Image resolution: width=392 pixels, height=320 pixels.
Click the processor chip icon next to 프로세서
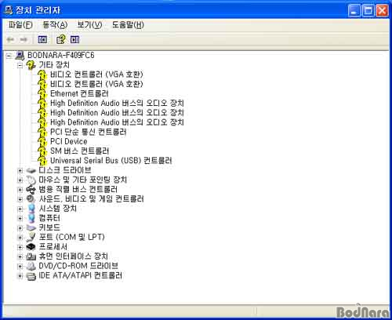[31, 246]
